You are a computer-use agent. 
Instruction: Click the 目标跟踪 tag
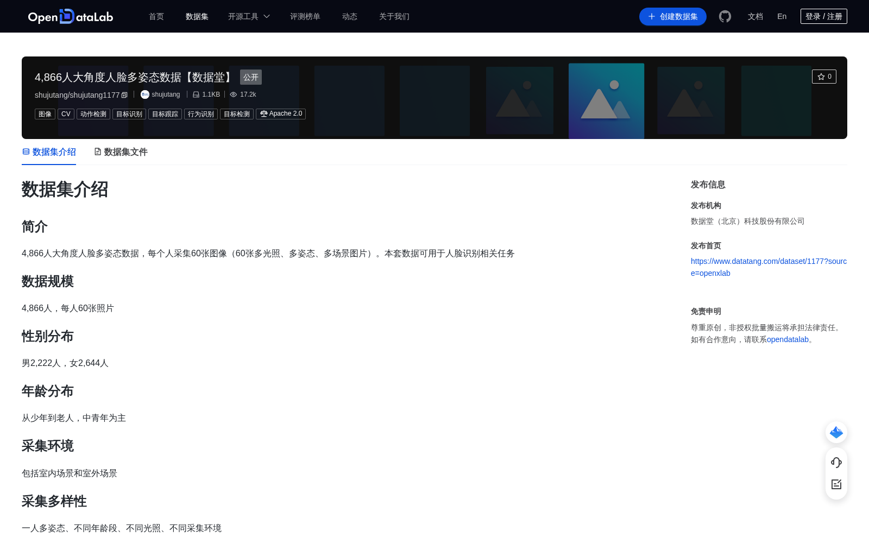[165, 114]
